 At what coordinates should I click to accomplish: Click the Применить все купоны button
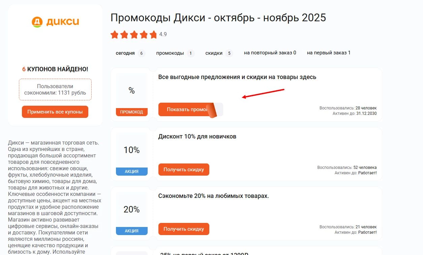[55, 111]
